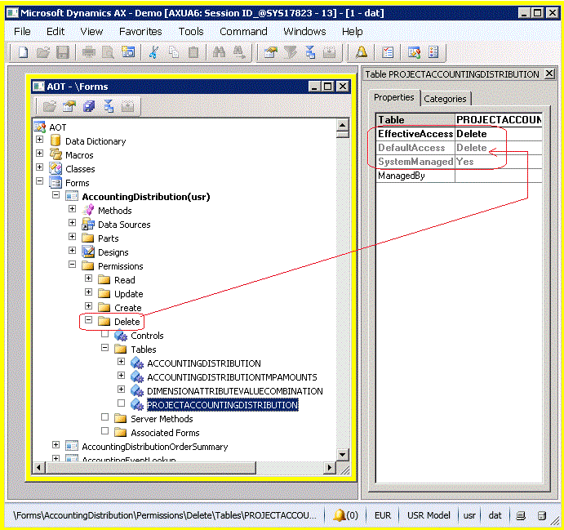Click the USR Model status bar item
This screenshot has height=530, width=564.
click(x=429, y=515)
